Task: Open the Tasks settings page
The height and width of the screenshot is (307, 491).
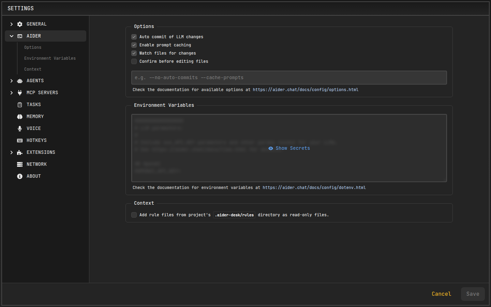Action: (45, 105)
